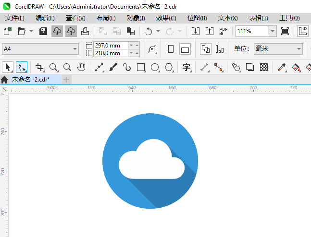Image resolution: width=311 pixels, height=237 pixels.
Task: Toggle full-screen preview icon
Action: [285, 31]
